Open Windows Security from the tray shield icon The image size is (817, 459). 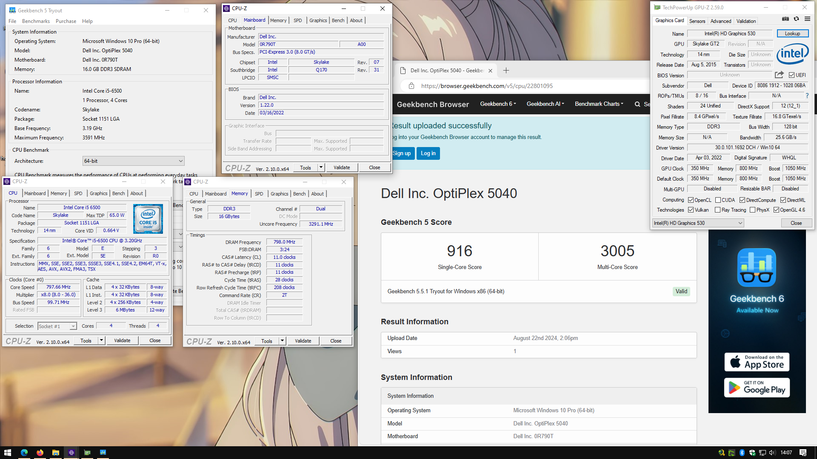752,453
